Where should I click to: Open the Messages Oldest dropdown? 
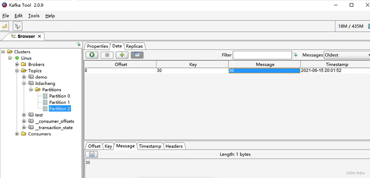click(x=347, y=55)
